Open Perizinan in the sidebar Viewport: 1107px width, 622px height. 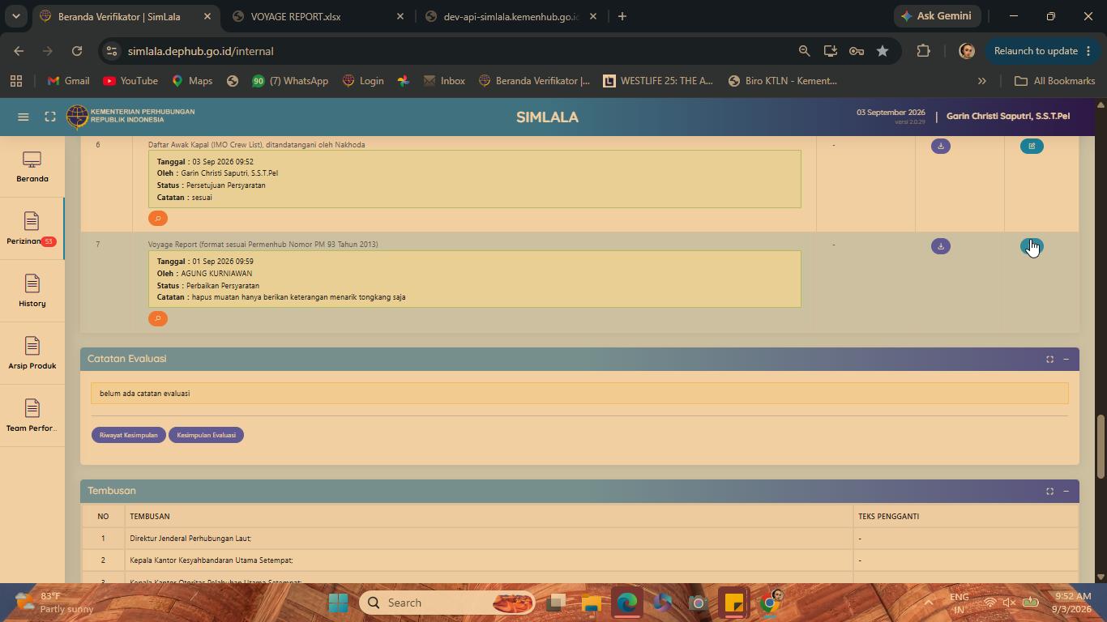coord(32,229)
